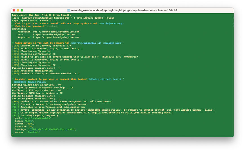Click 'Configuring HMAC key in device... OK'
The height and width of the screenshot is (152, 245).
tap(37, 93)
